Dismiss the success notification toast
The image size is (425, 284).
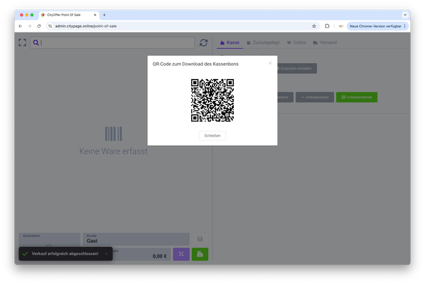point(106,253)
